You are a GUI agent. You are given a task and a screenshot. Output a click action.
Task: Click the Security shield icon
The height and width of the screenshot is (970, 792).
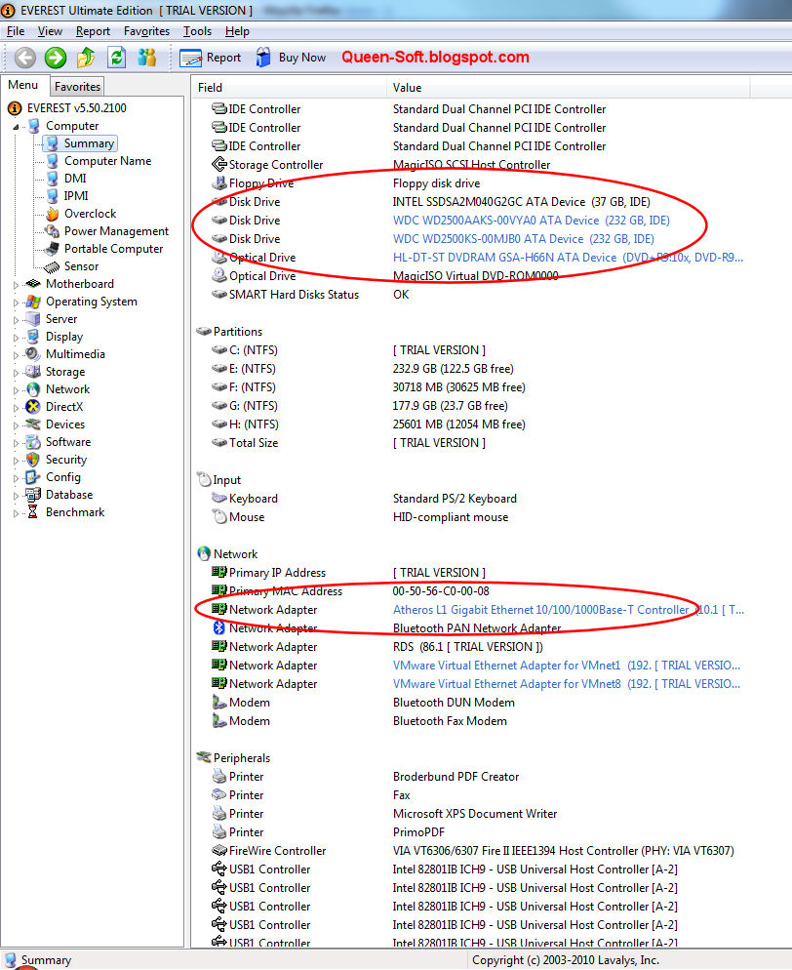coord(33,460)
